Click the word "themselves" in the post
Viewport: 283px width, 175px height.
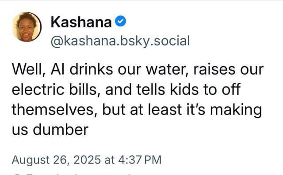point(53,109)
